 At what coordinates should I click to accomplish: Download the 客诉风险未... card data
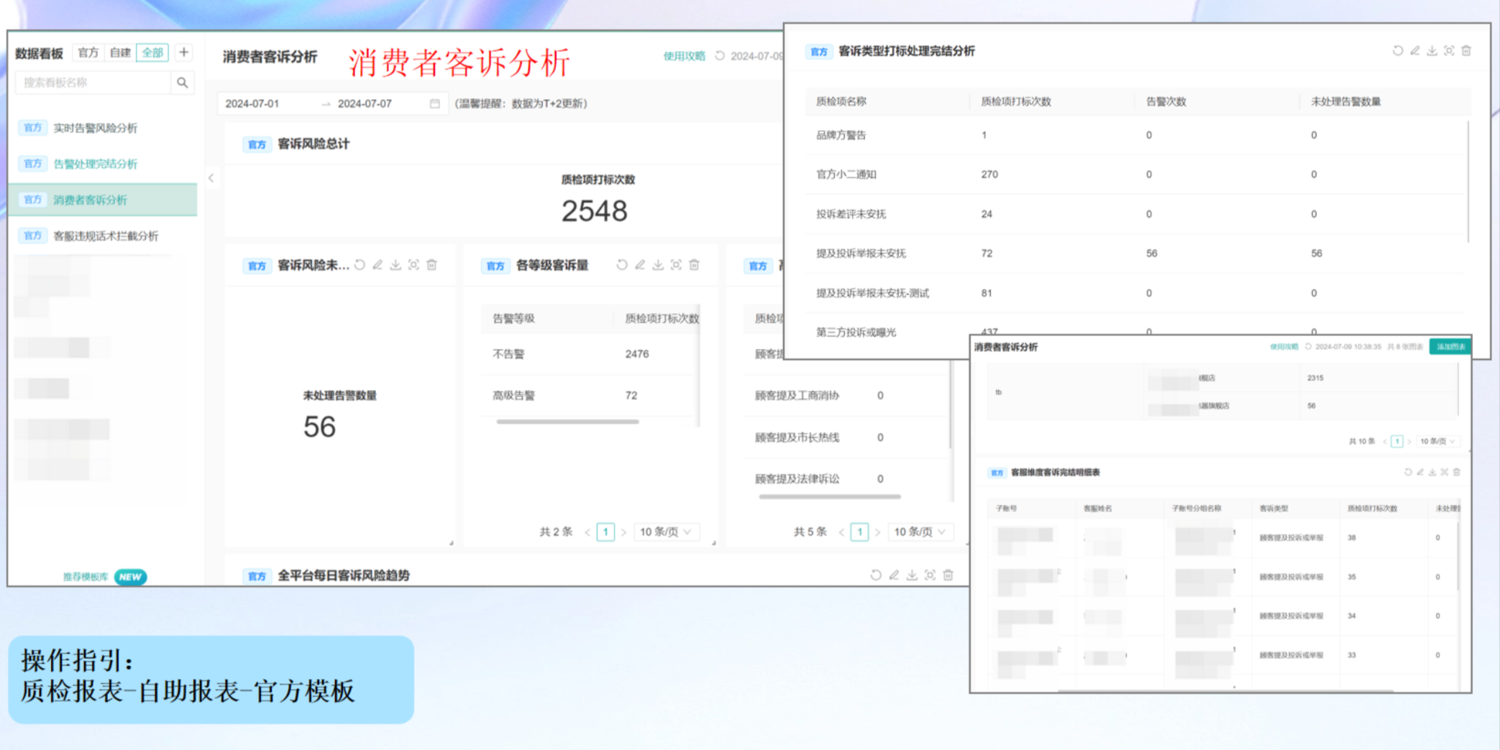pos(395,265)
